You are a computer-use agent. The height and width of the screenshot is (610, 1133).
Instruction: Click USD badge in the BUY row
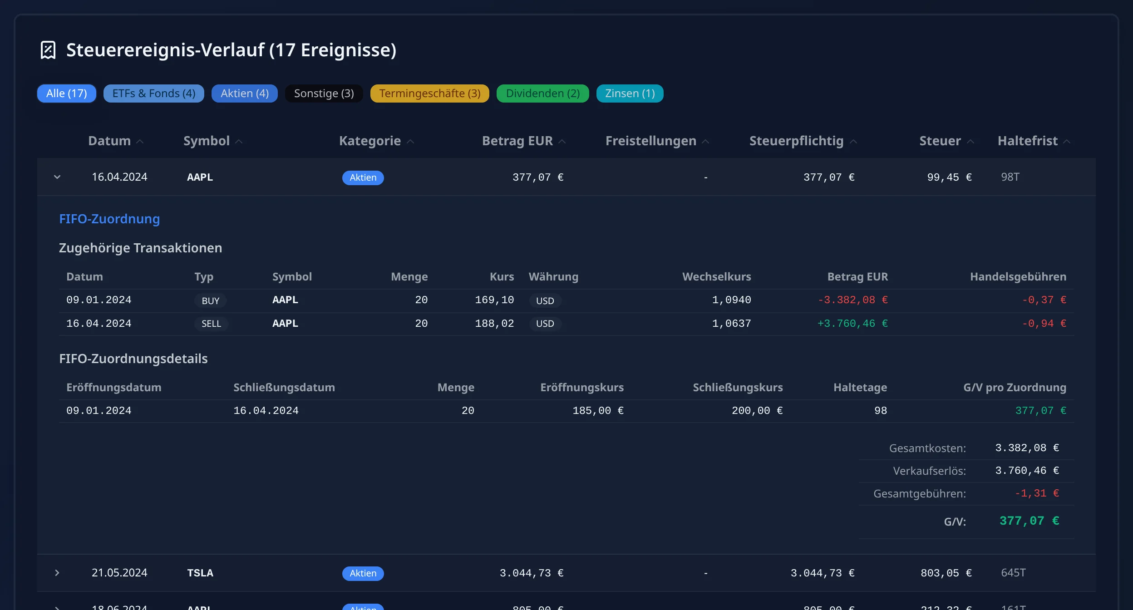545,300
